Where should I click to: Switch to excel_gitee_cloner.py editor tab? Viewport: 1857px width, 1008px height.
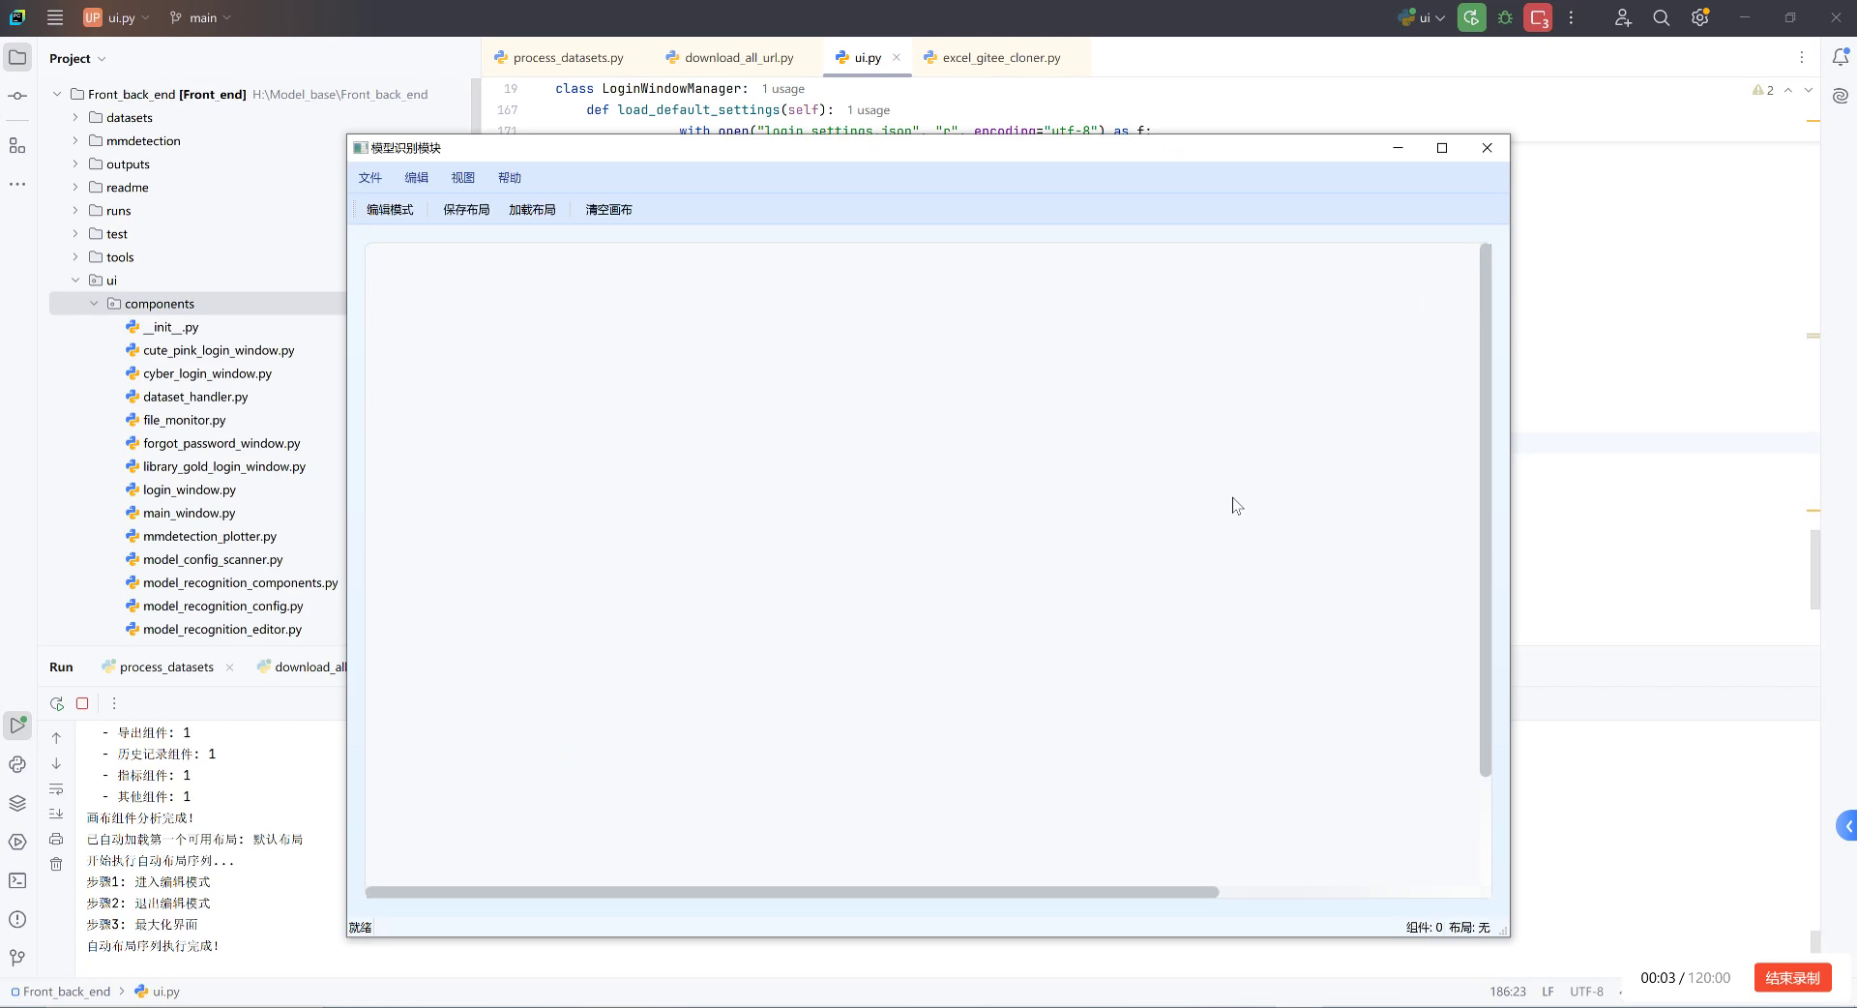click(x=1001, y=58)
